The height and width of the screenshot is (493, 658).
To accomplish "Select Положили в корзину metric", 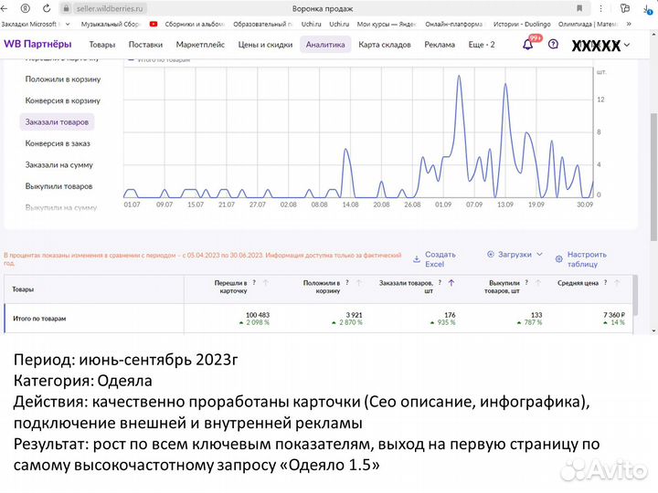I will click(63, 79).
